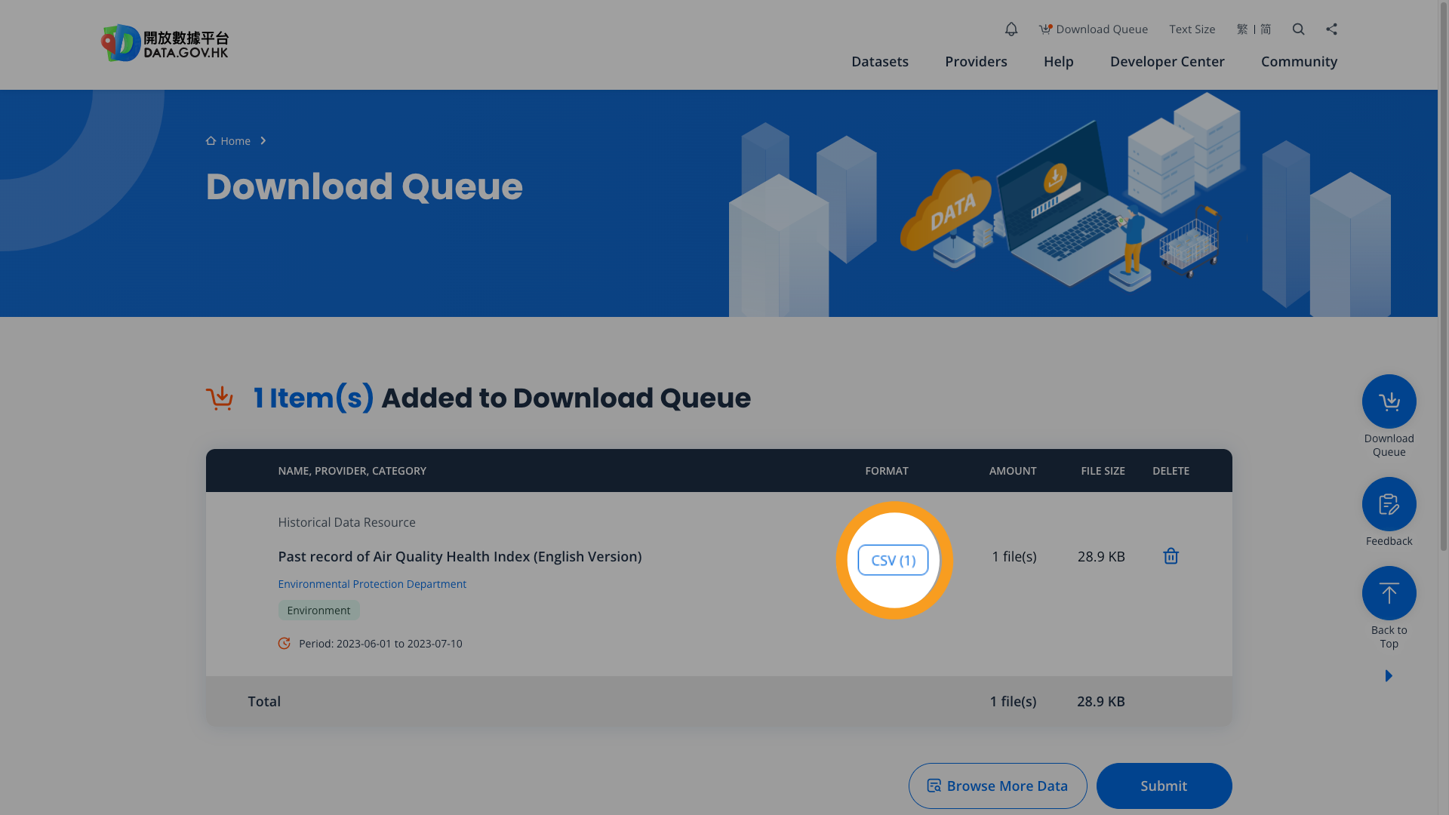Visit the Environmental Protection Department provider link
The height and width of the screenshot is (815, 1449).
pos(372,583)
